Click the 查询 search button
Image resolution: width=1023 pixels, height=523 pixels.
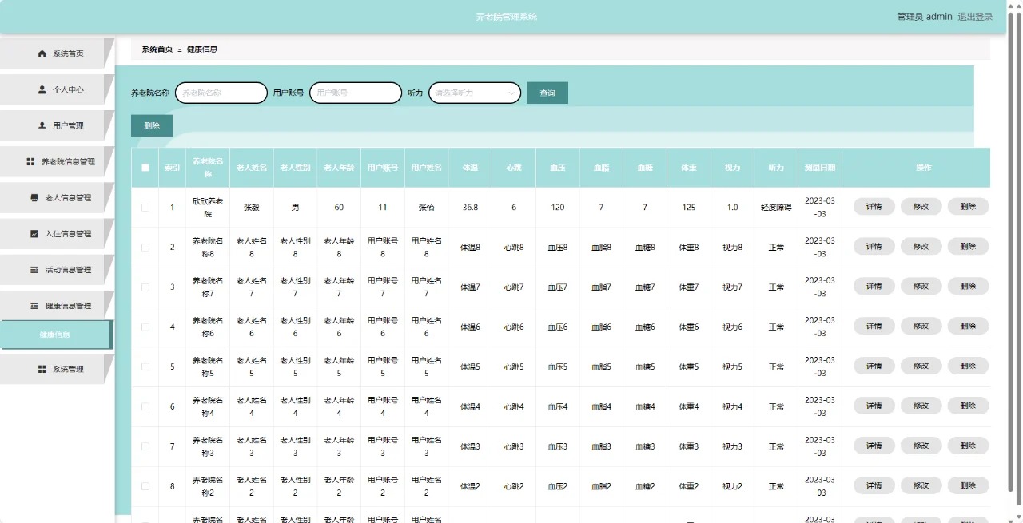click(547, 93)
